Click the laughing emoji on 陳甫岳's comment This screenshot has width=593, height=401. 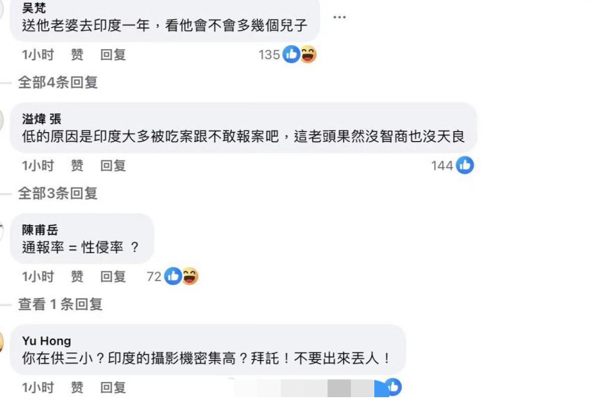click(190, 276)
